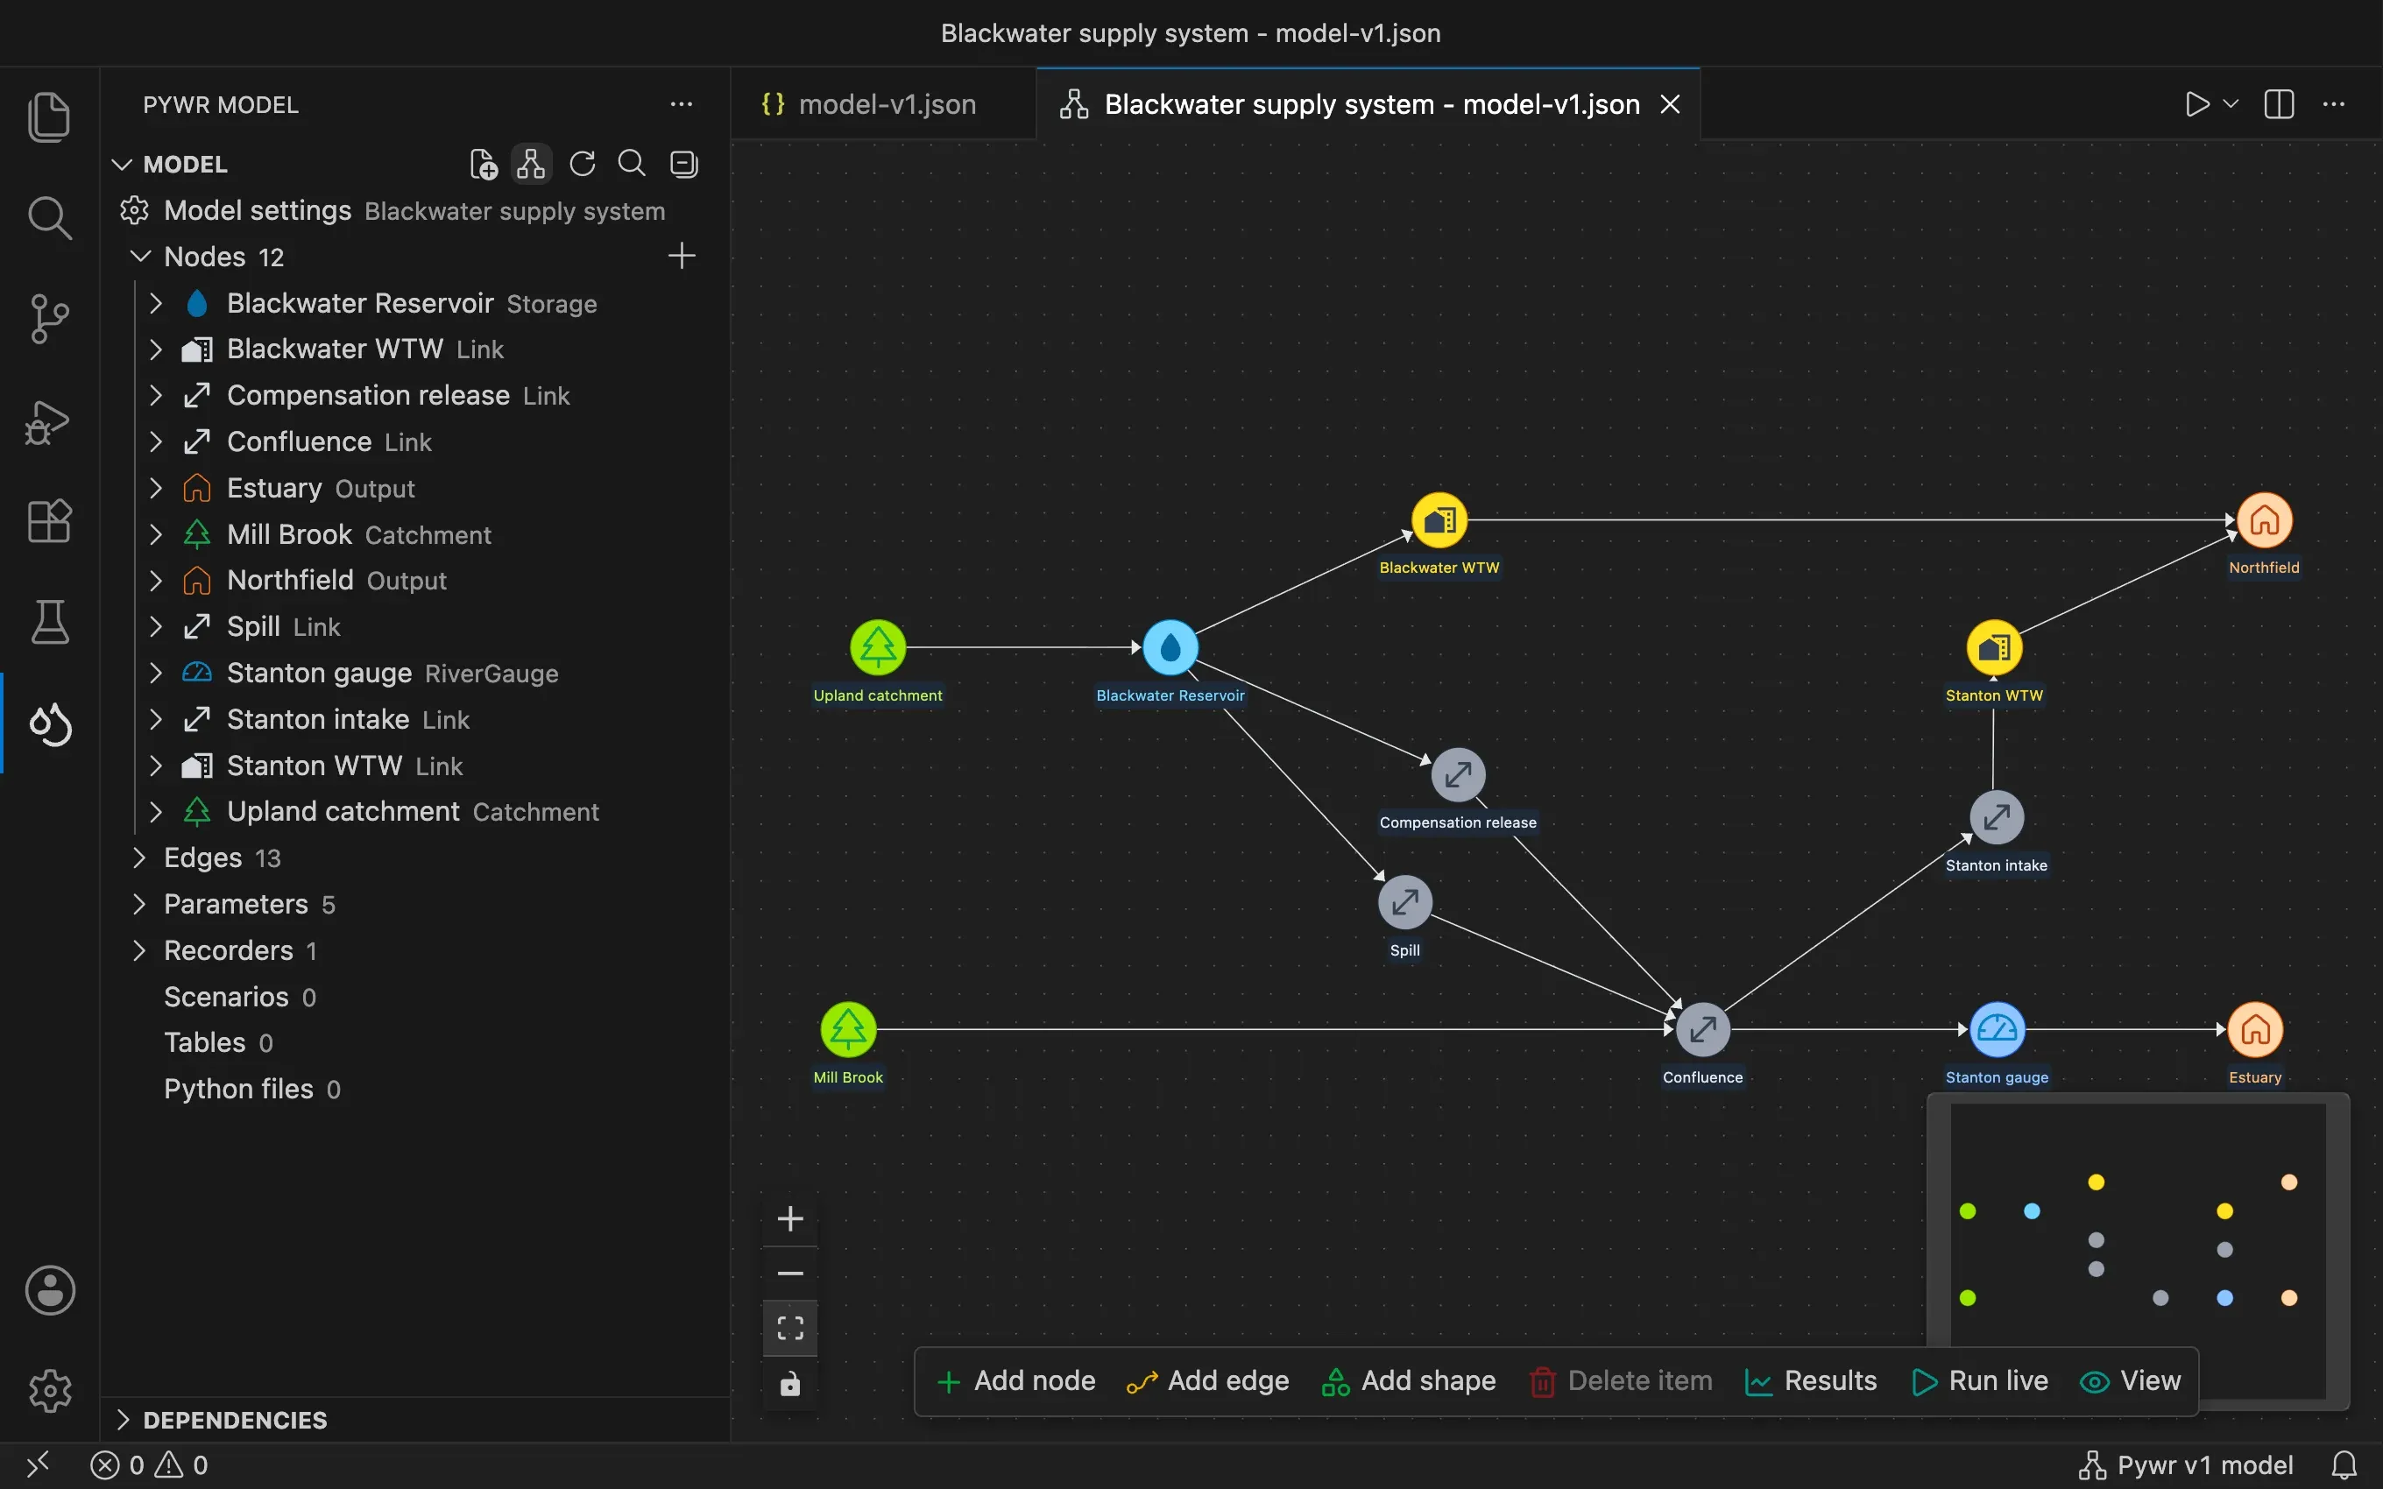Open the run dropdown arrow

point(2231,103)
